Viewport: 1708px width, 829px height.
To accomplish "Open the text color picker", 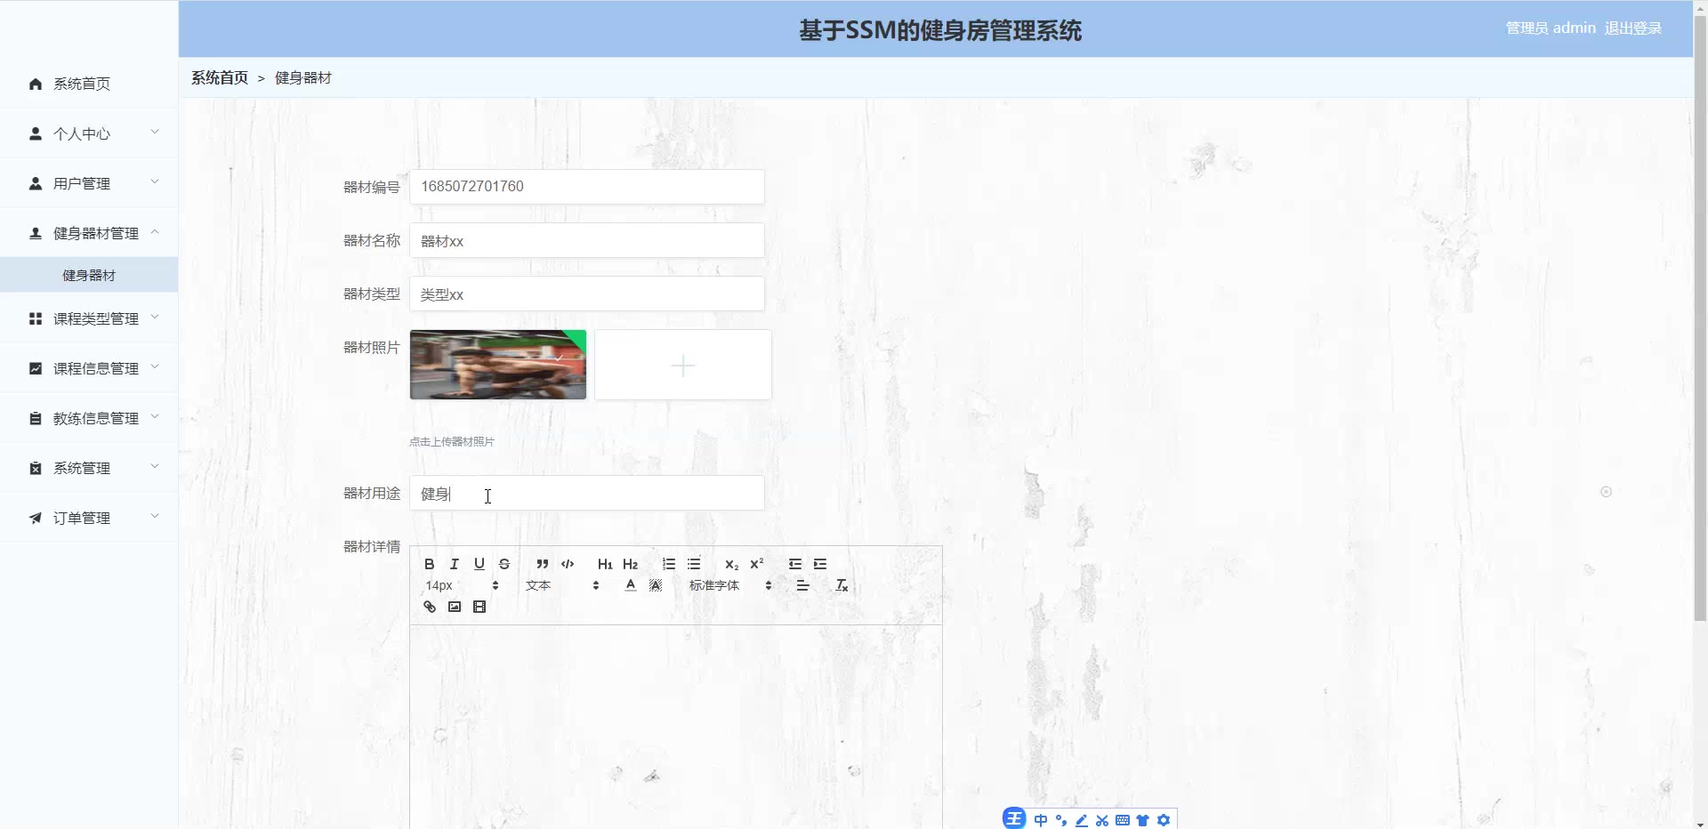I will click(631, 585).
